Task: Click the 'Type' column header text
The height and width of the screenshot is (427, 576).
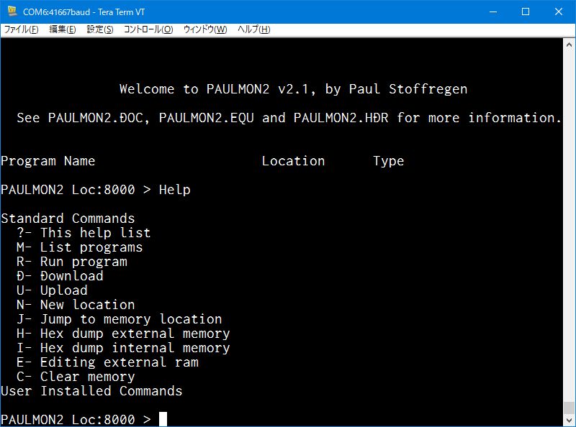Action: pos(388,161)
